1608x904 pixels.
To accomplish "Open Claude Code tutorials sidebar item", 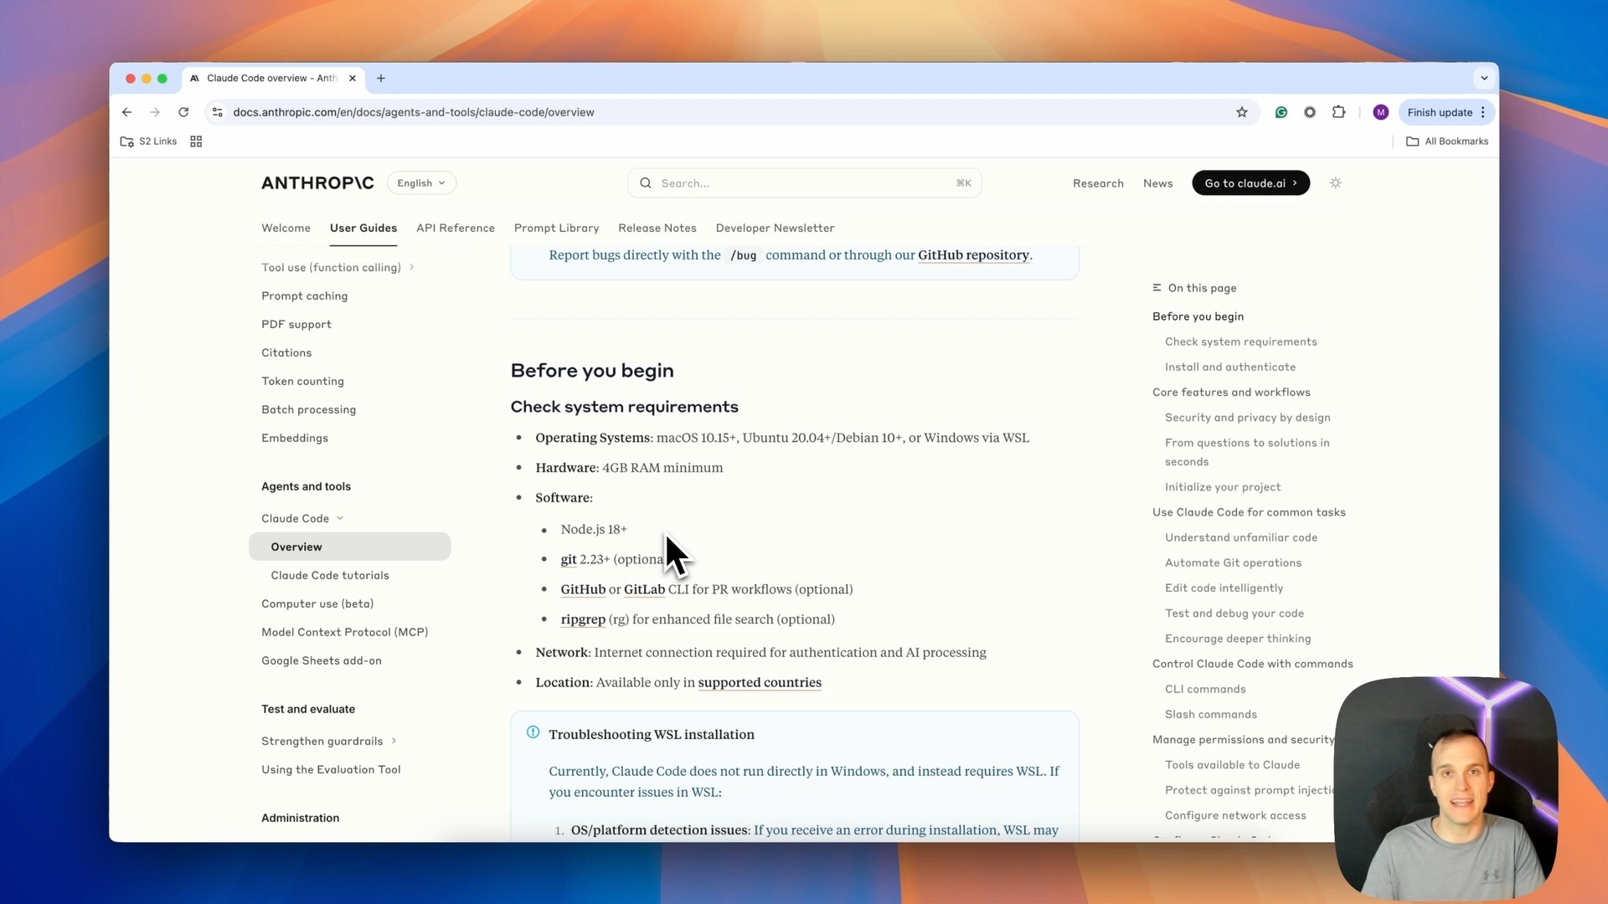I will click(x=330, y=575).
